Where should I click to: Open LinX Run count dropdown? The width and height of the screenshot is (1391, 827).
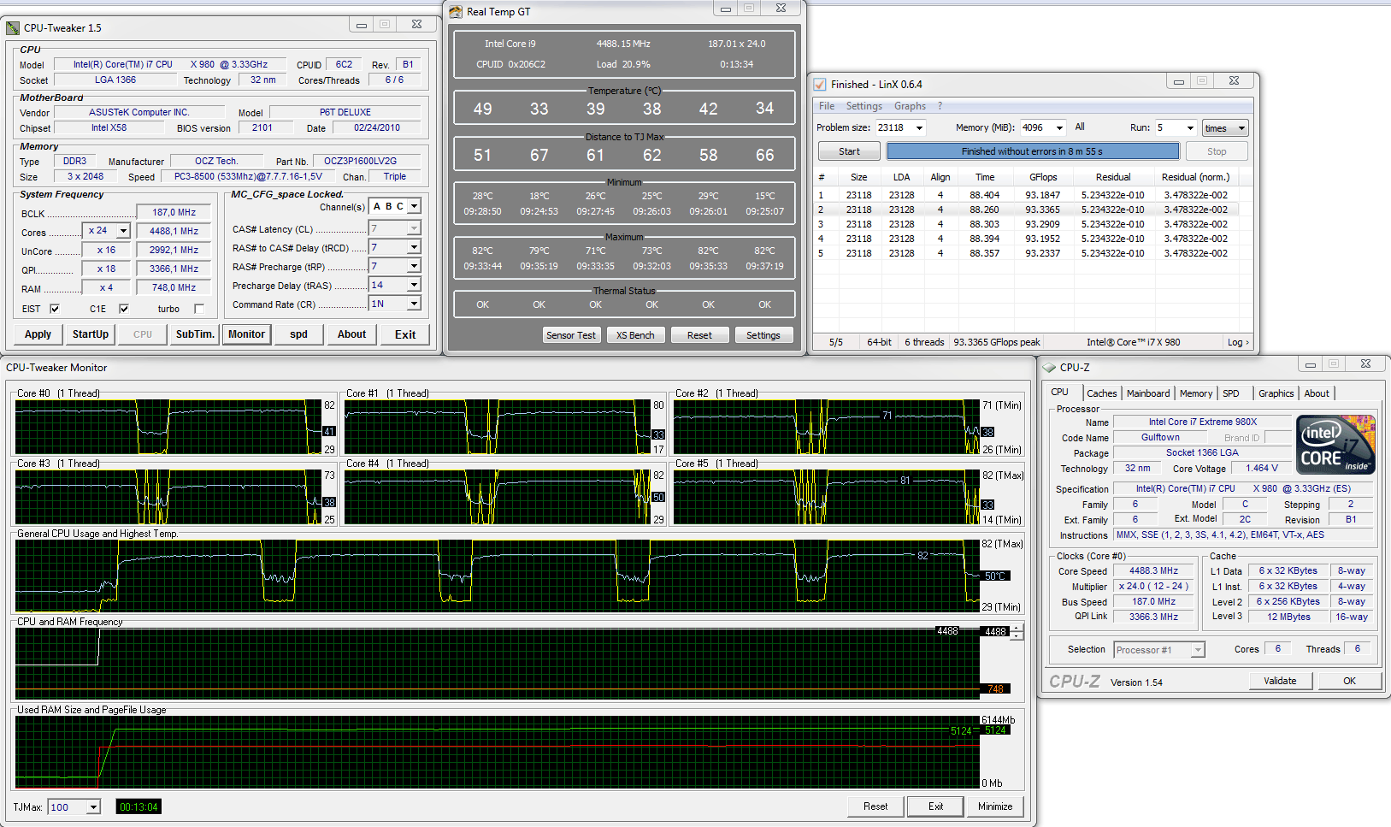1189,127
